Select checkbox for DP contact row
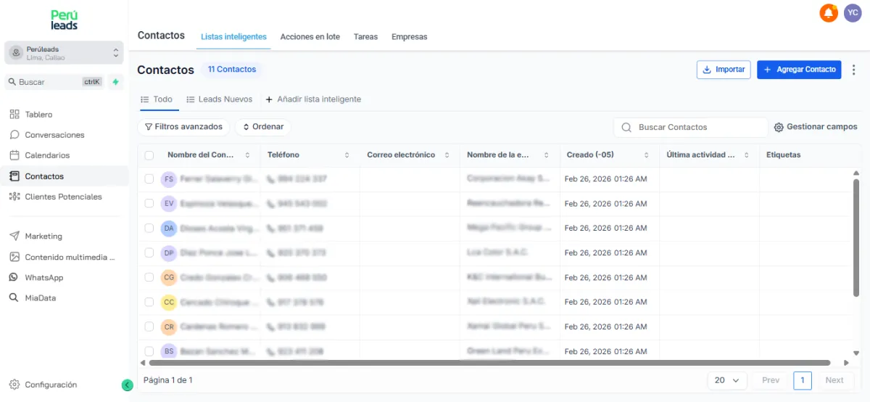870x402 pixels. [x=149, y=253]
